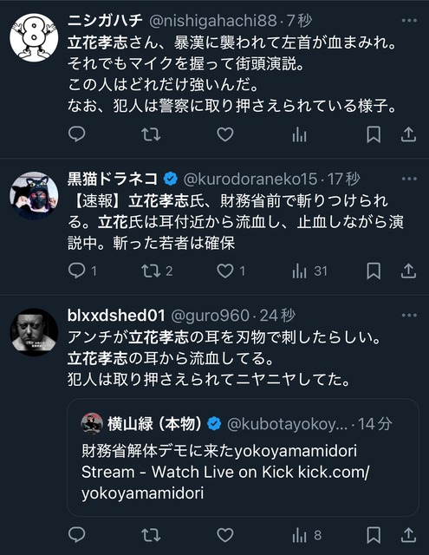Image resolution: width=429 pixels, height=555 pixels.
Task: Bookmark the 黒猫ドラネコ tweet
Action: pyautogui.click(x=374, y=271)
